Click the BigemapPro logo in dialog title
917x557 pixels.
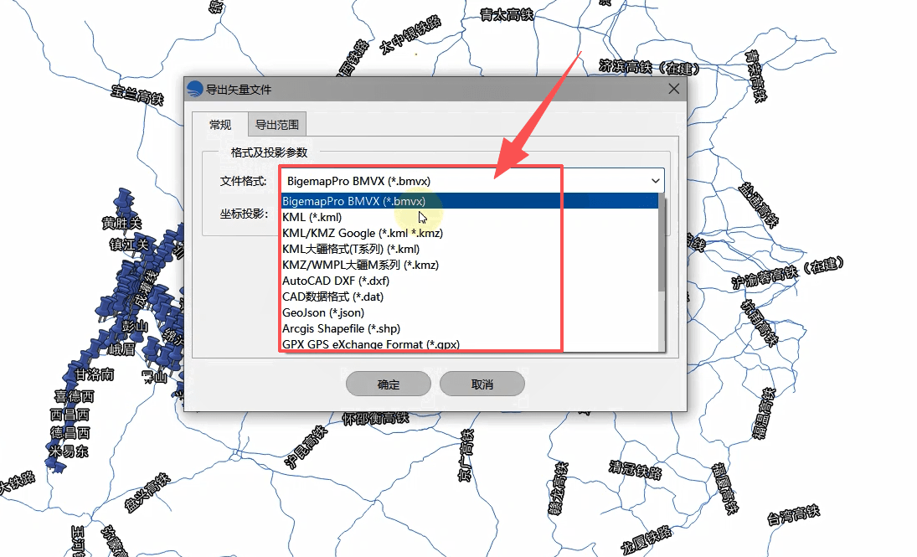[195, 89]
